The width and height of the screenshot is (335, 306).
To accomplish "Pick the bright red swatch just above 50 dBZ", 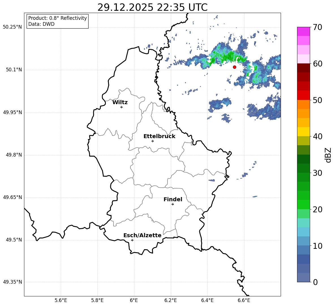I will click(x=304, y=95).
